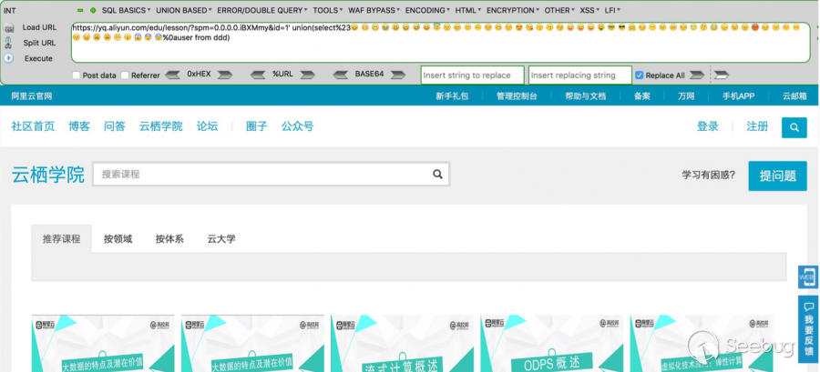The width and height of the screenshot is (820, 372).
Task: Click the 云邮箱 link
Action: tap(794, 96)
